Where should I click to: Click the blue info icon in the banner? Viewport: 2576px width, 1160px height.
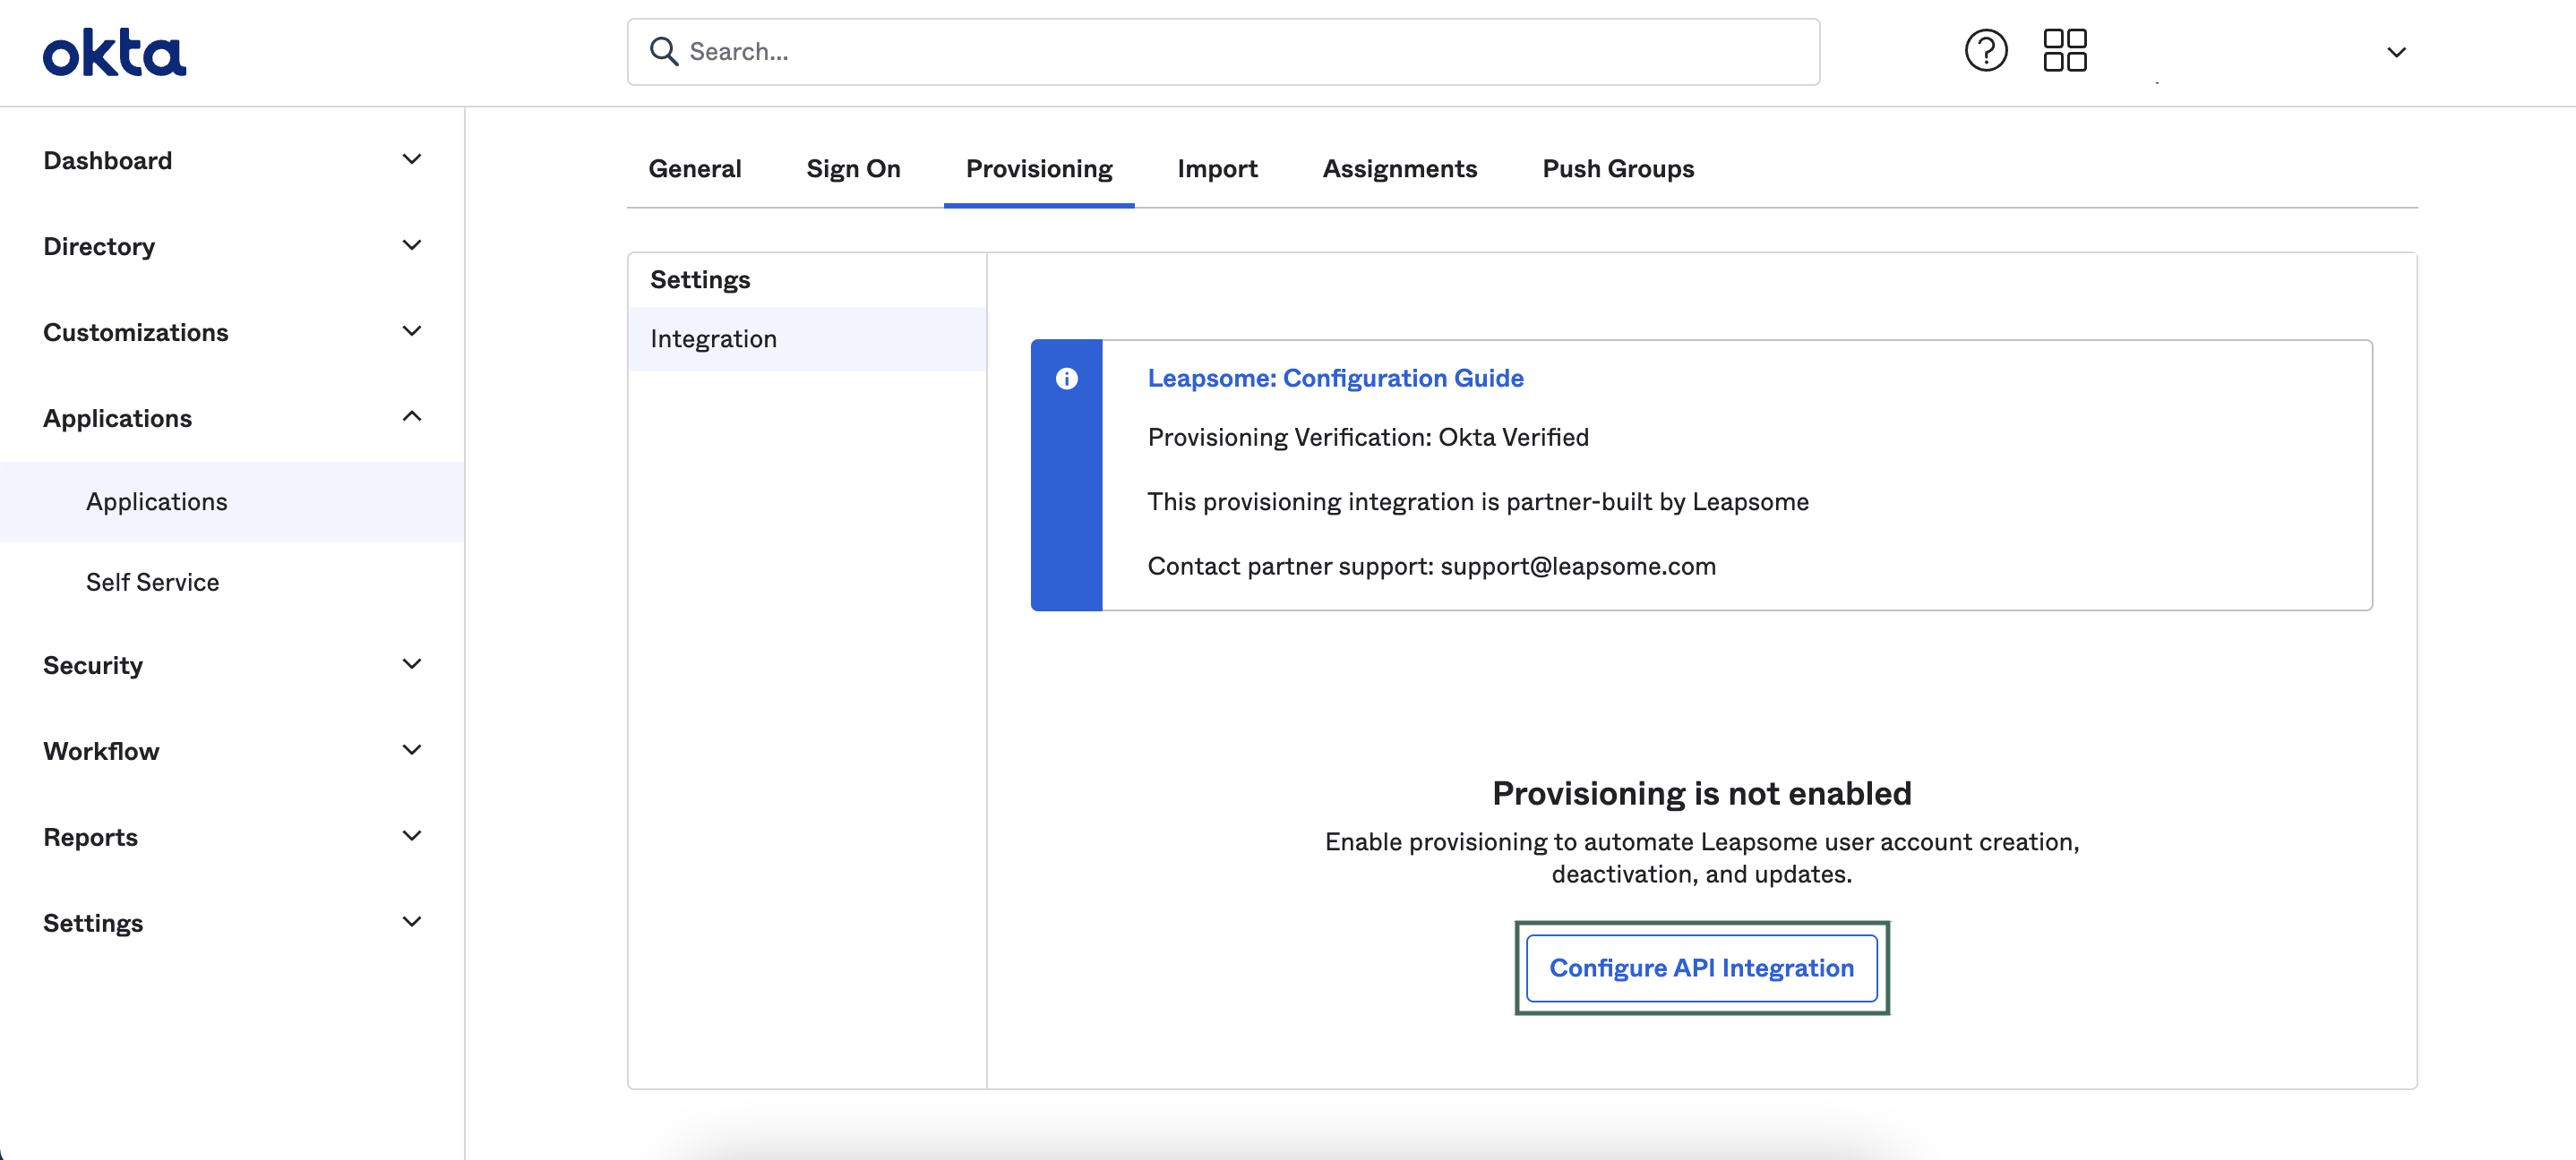[1066, 379]
